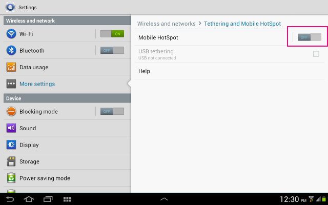Tap the Wi-Fi globe icon
The image size is (328, 205).
tap(11, 34)
